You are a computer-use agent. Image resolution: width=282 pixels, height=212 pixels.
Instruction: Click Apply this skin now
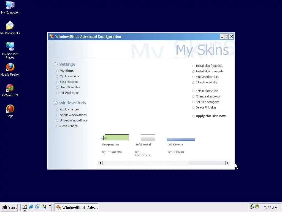(x=211, y=116)
